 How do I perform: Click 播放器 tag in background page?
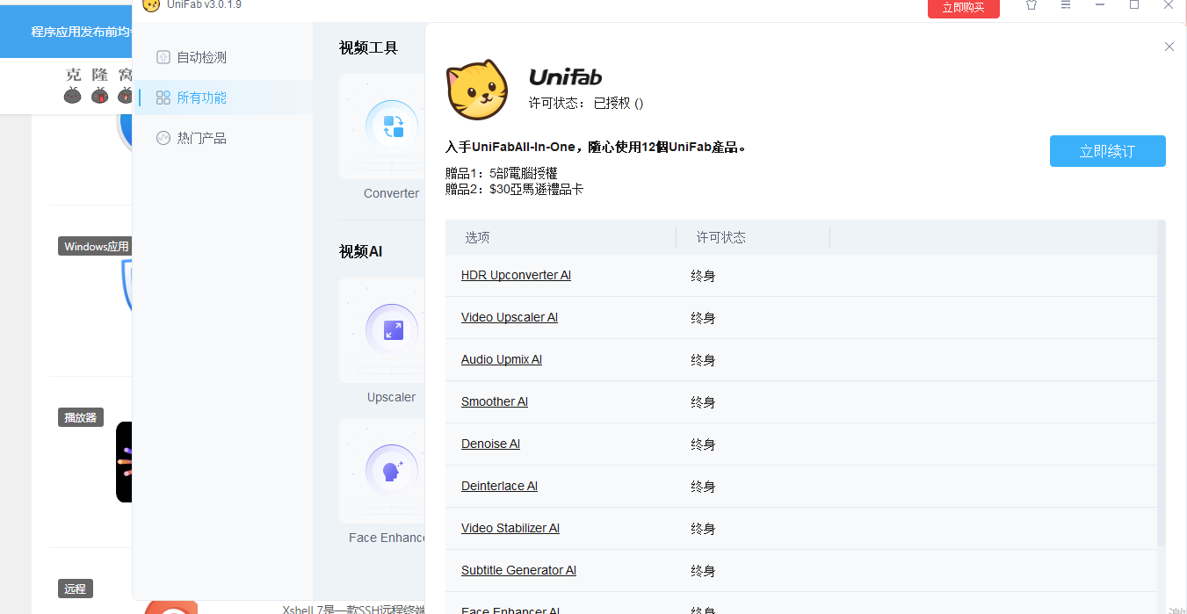(81, 417)
